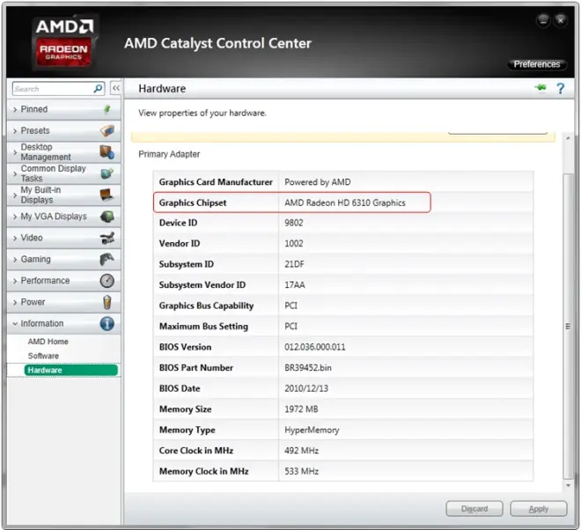Click the AMD Radeon Graphics logo

tap(64, 42)
